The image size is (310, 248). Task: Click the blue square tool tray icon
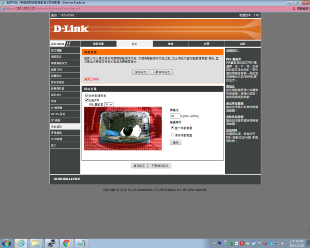[x=254, y=243]
